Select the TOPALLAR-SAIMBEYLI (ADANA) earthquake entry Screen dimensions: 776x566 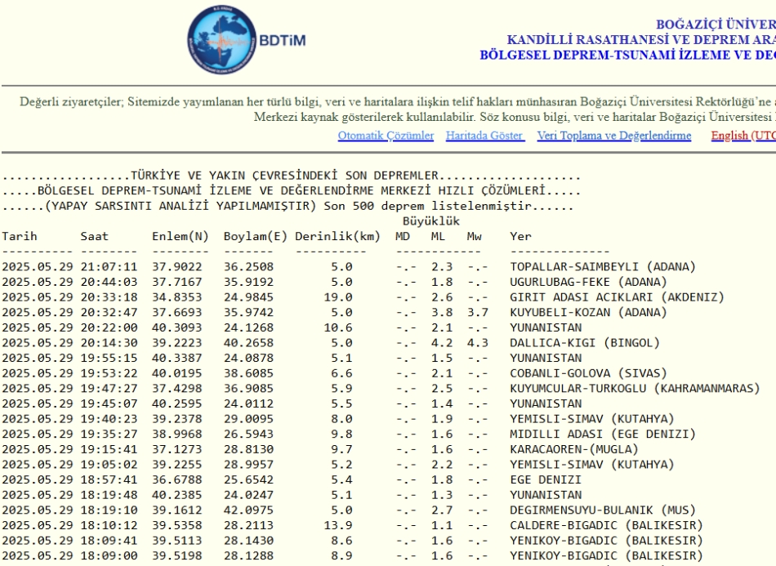coord(602,266)
